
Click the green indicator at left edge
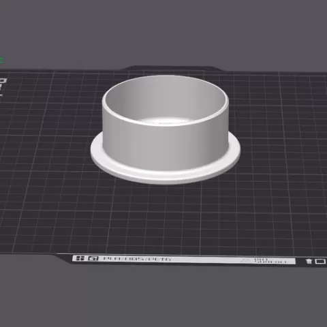[1, 60]
